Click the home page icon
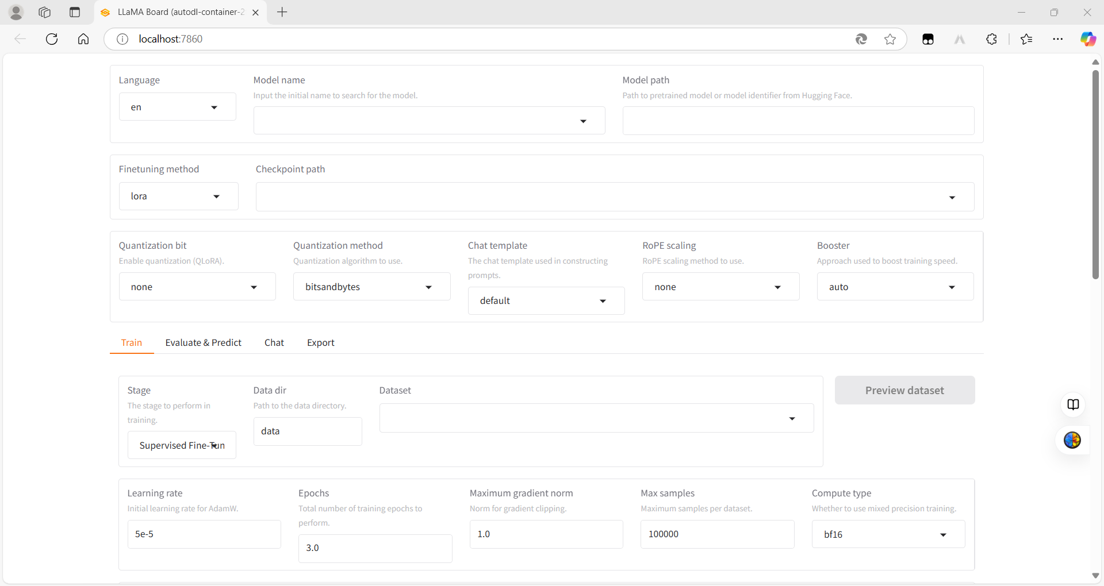The image size is (1104, 586). 83,39
